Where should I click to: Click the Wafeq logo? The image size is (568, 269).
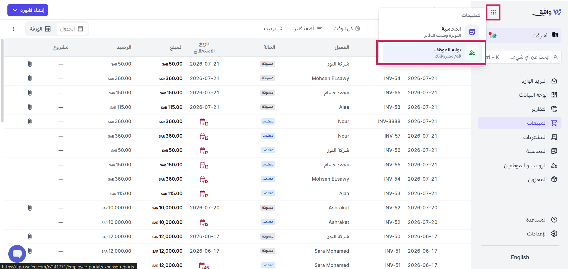click(547, 12)
